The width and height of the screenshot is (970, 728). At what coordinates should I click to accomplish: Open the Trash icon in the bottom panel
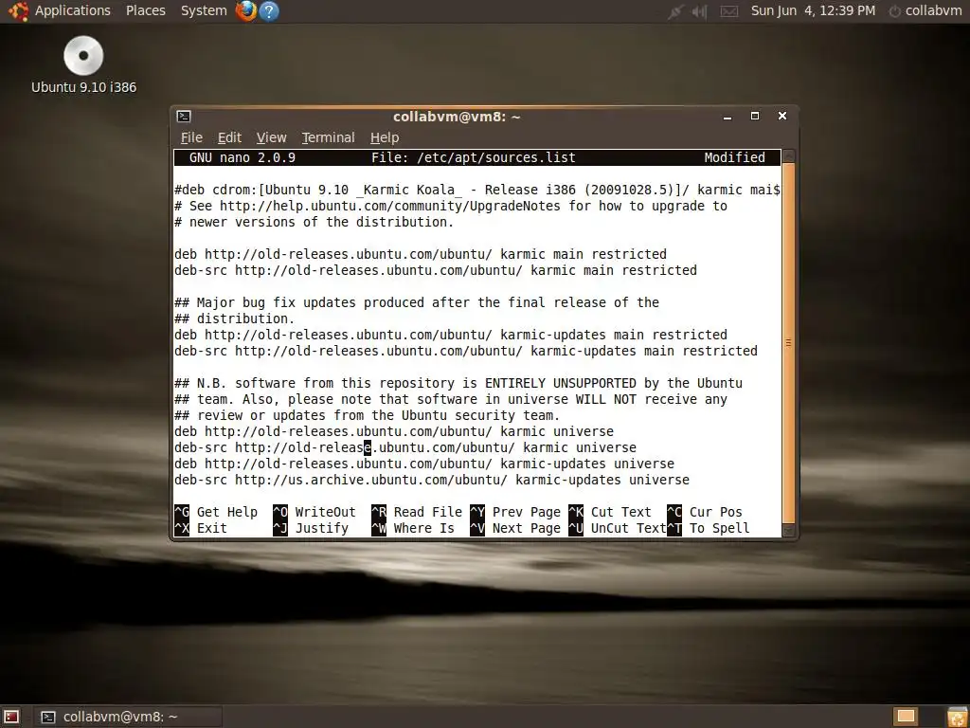pyautogui.click(x=958, y=717)
